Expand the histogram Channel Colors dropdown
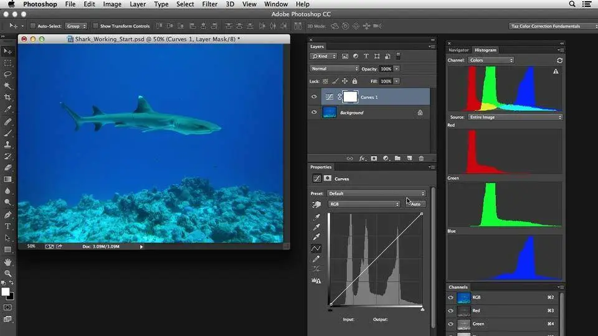The image size is (598, 336). pos(491,60)
